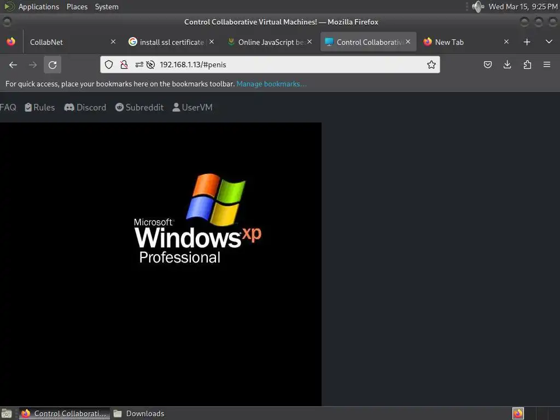Screen dimensions: 560x420
Task: Close the CollabNet tab
Action: coord(113,42)
